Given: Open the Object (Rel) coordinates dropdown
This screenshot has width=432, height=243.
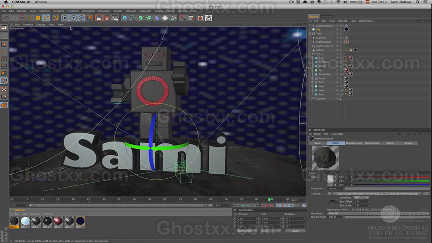Looking at the screenshot, I should click(x=246, y=231).
